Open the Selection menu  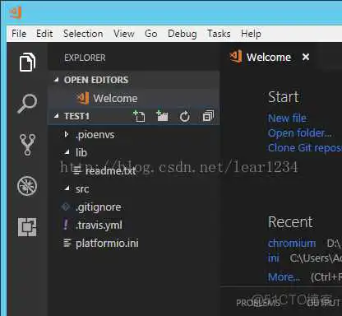coord(83,34)
